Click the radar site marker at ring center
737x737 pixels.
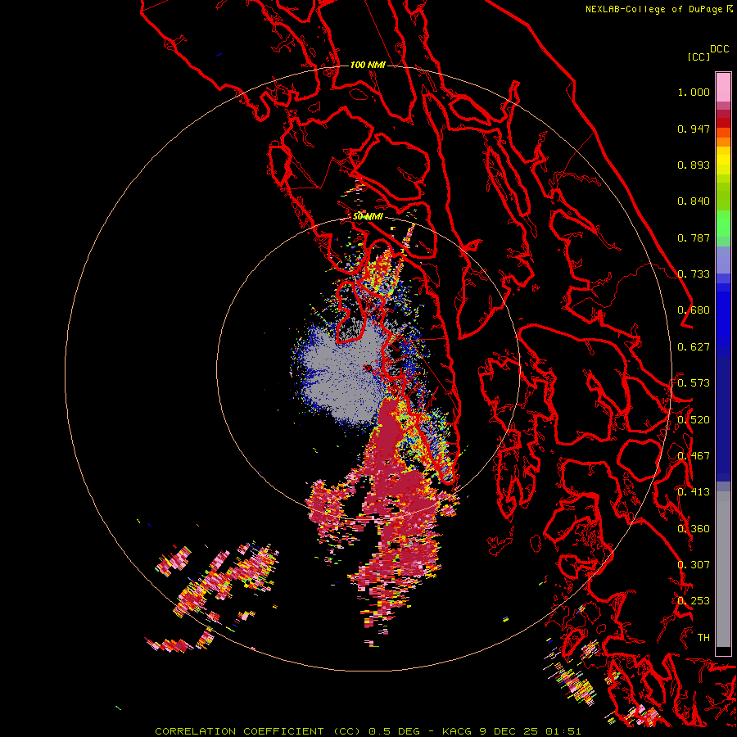[368, 368]
